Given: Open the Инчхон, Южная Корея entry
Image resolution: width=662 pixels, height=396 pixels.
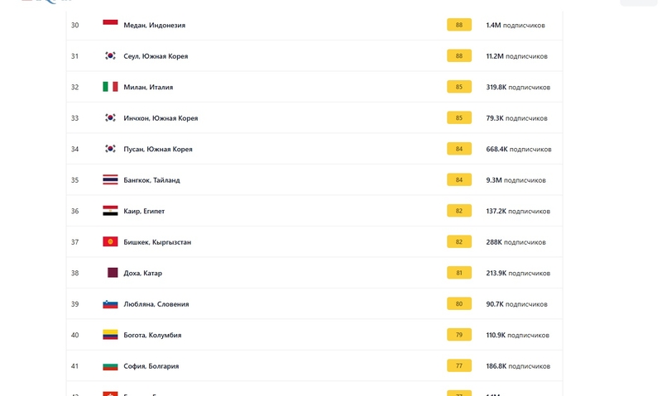Looking at the screenshot, I should [x=161, y=118].
